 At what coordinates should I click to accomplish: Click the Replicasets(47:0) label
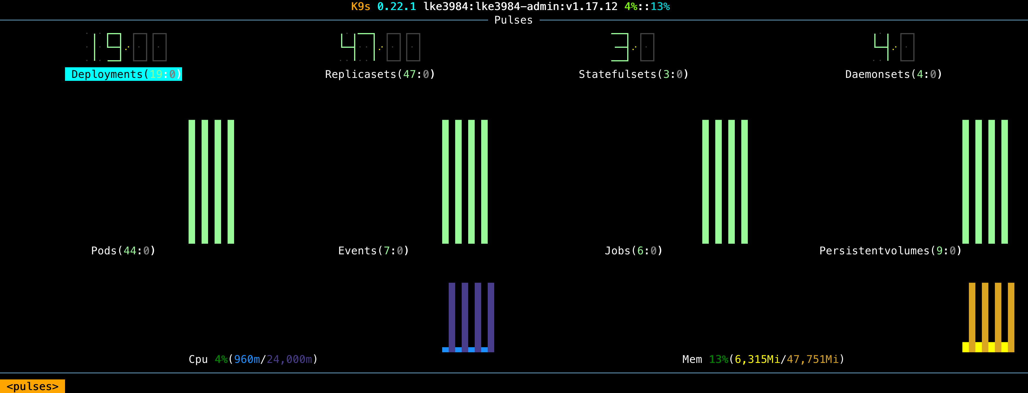(x=380, y=74)
